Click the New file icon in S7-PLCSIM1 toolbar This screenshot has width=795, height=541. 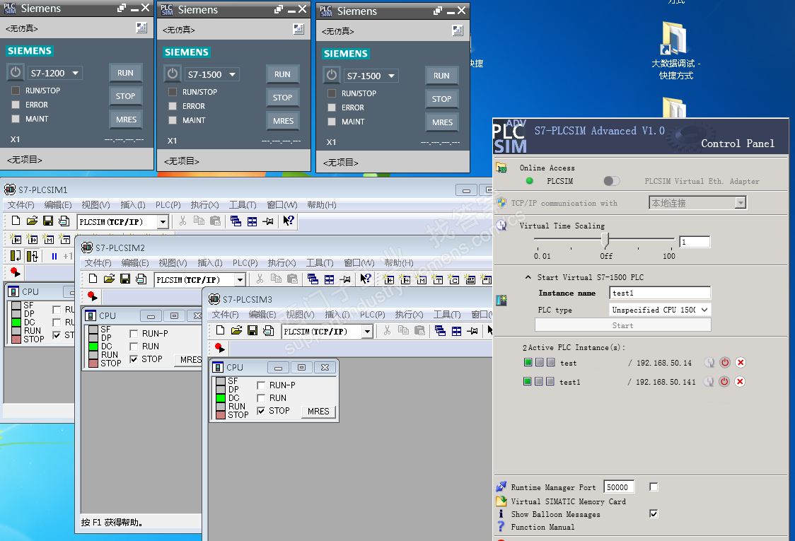point(16,221)
